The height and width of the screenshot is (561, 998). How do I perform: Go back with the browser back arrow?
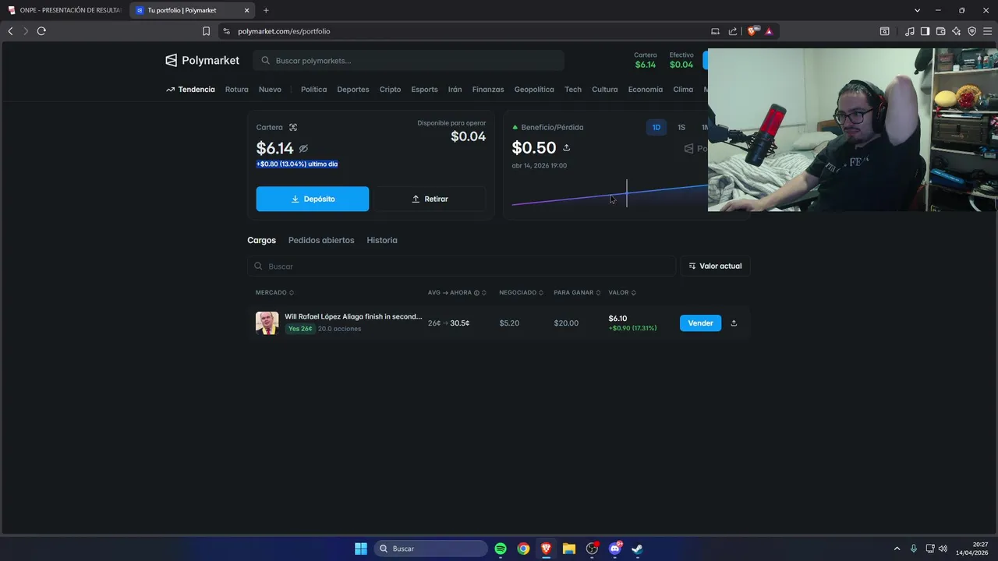click(x=10, y=31)
